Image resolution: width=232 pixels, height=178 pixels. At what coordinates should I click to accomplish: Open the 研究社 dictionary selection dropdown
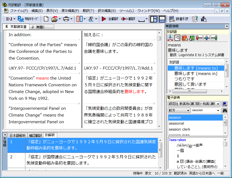click(x=194, y=104)
